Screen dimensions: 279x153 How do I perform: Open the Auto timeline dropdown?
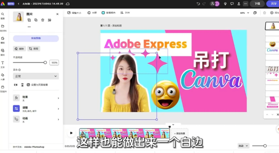(243, 146)
